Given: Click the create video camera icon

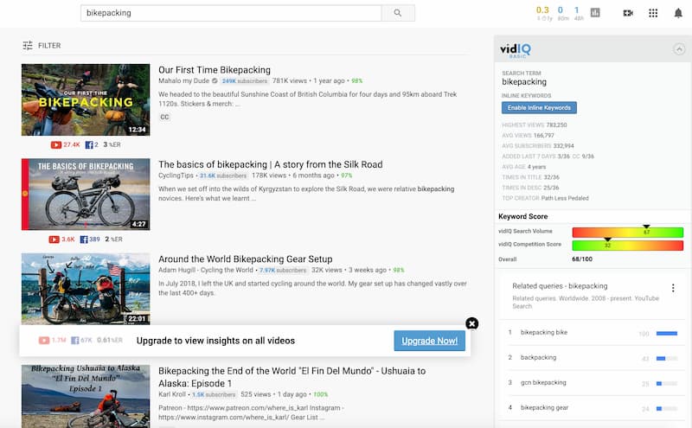Looking at the screenshot, I should coord(628,13).
